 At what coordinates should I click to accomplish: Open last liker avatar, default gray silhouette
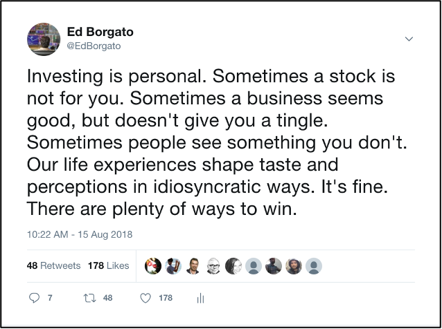click(x=314, y=266)
